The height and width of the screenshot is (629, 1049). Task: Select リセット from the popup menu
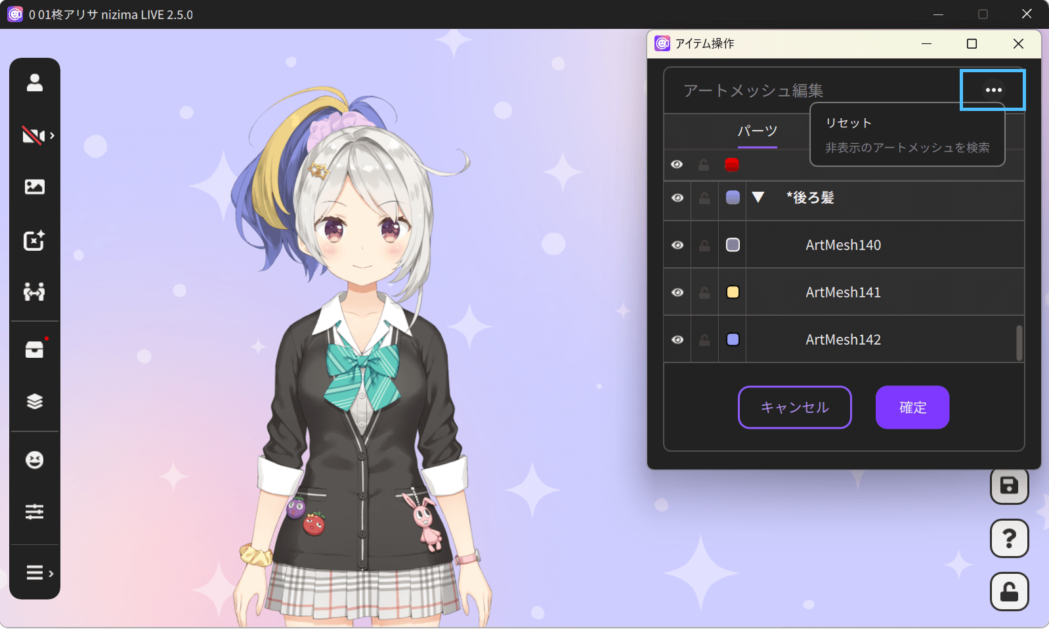pos(848,123)
